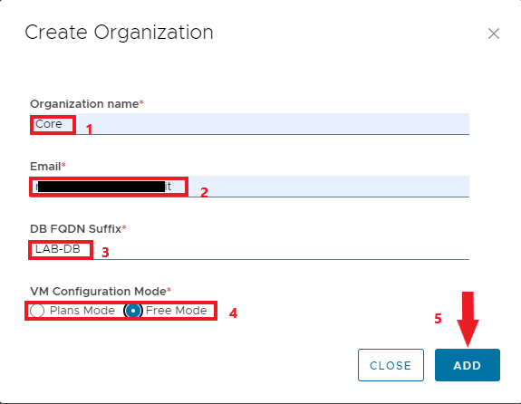Click the 'Email' field label

point(45,167)
